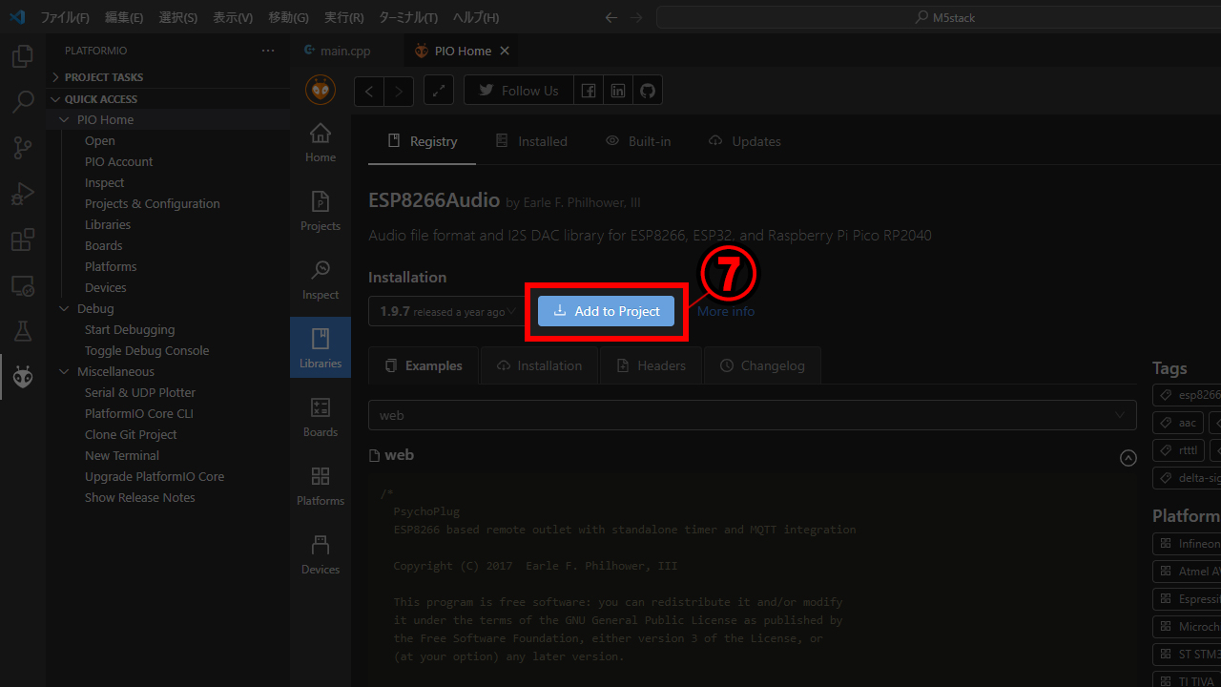The height and width of the screenshot is (687, 1221).
Task: Collapse the Debug tree group
Action: (x=65, y=309)
